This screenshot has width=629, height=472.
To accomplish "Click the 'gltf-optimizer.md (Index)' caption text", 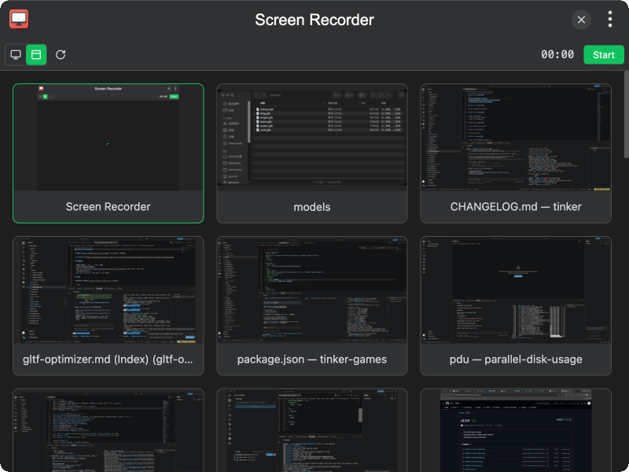I will [108, 360].
